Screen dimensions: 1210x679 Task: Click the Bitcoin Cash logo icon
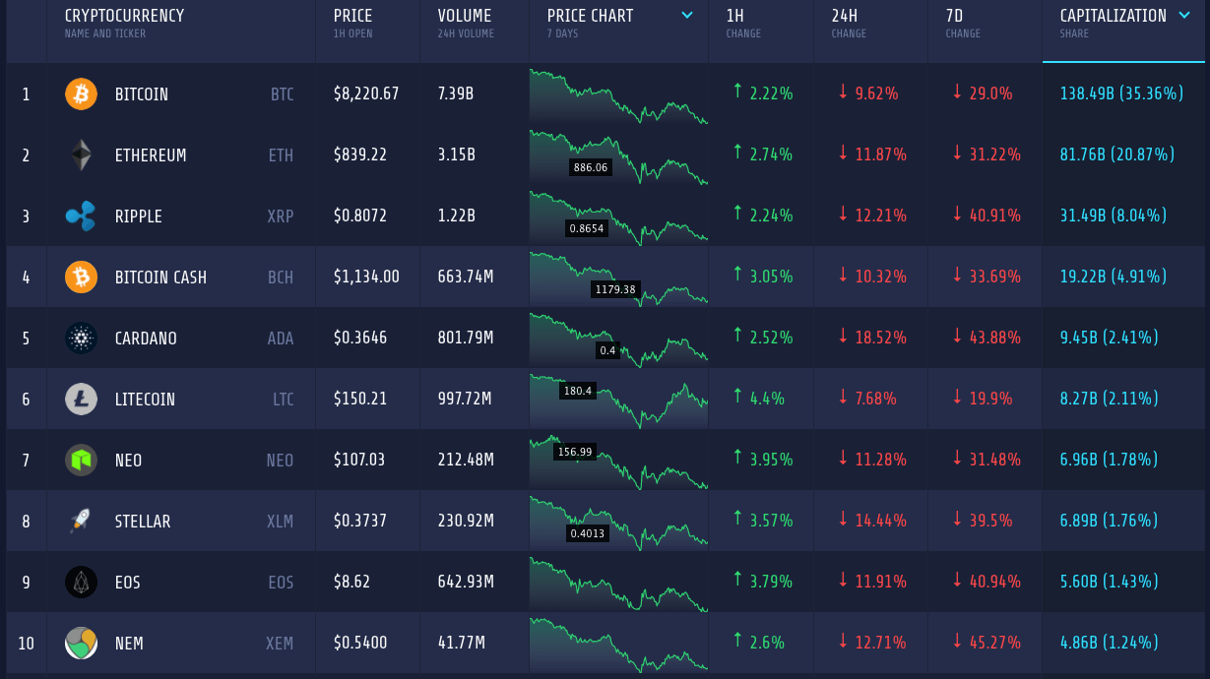click(81, 278)
